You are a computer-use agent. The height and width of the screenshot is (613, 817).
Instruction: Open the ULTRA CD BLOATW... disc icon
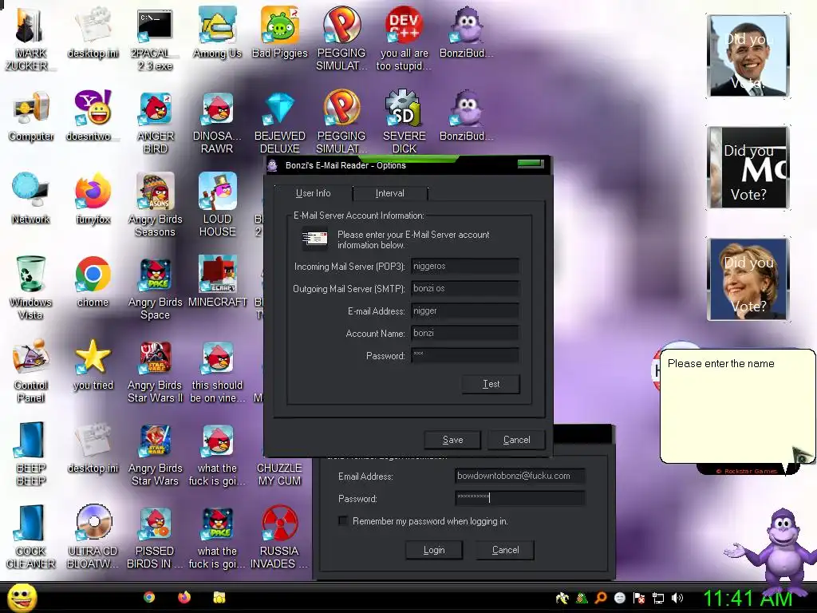click(93, 536)
